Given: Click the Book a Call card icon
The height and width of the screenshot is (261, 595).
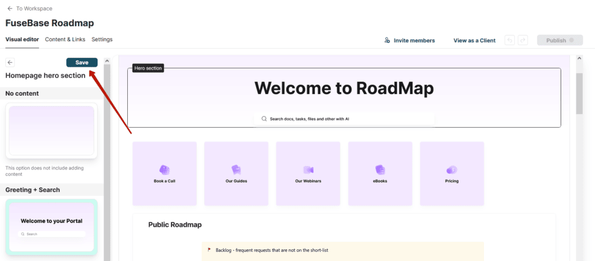Looking at the screenshot, I should click(164, 170).
